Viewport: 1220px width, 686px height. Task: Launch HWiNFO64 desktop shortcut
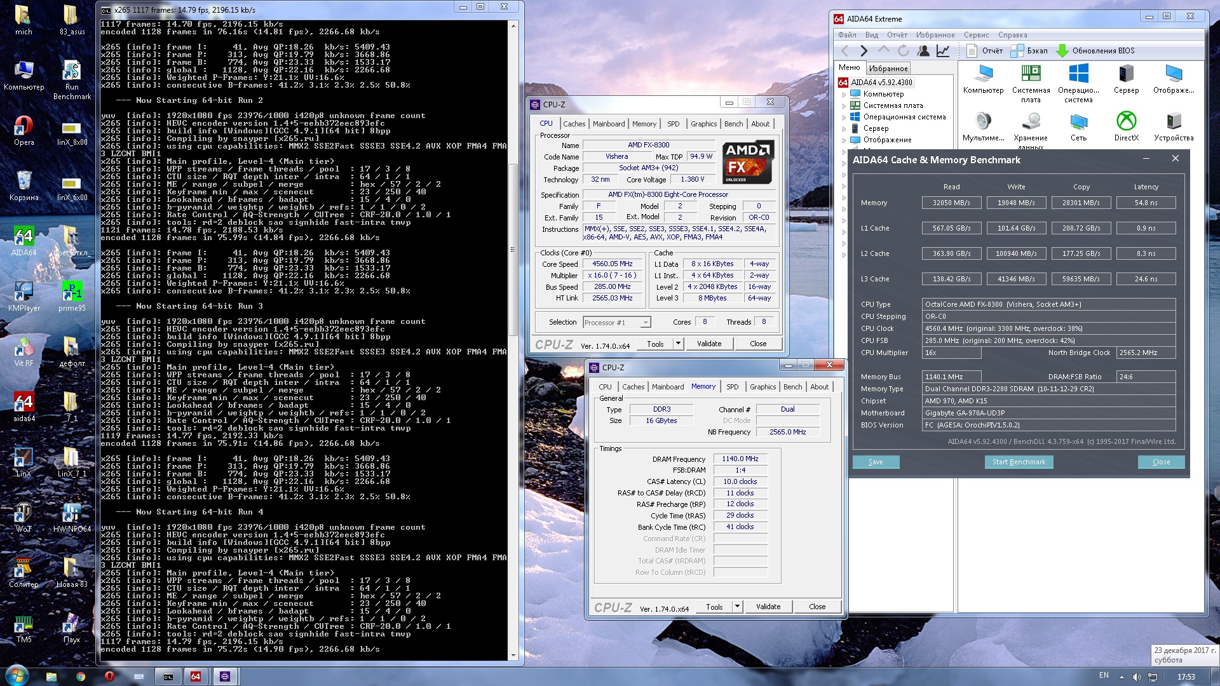click(71, 513)
